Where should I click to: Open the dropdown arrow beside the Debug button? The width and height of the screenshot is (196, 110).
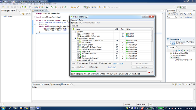(49, 7)
